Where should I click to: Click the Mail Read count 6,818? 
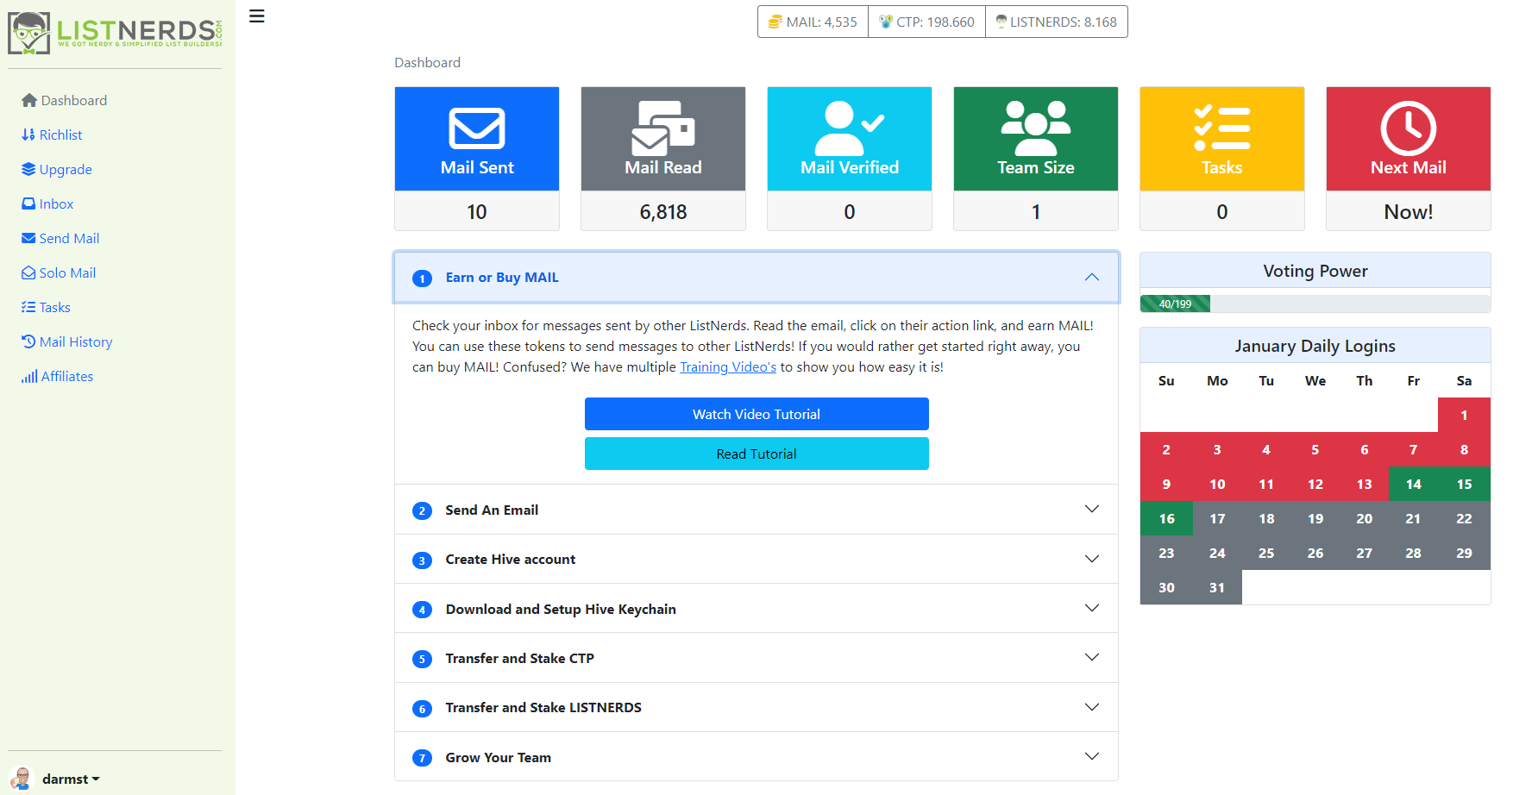tap(663, 211)
